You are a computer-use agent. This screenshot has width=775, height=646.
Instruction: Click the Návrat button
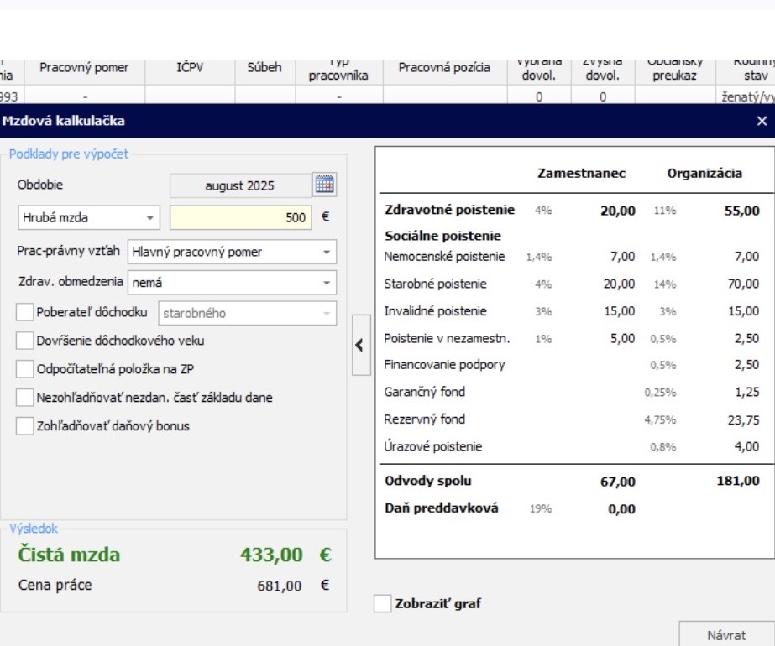click(x=725, y=635)
